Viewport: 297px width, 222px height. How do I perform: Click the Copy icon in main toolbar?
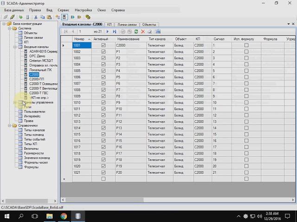coord(43,17)
